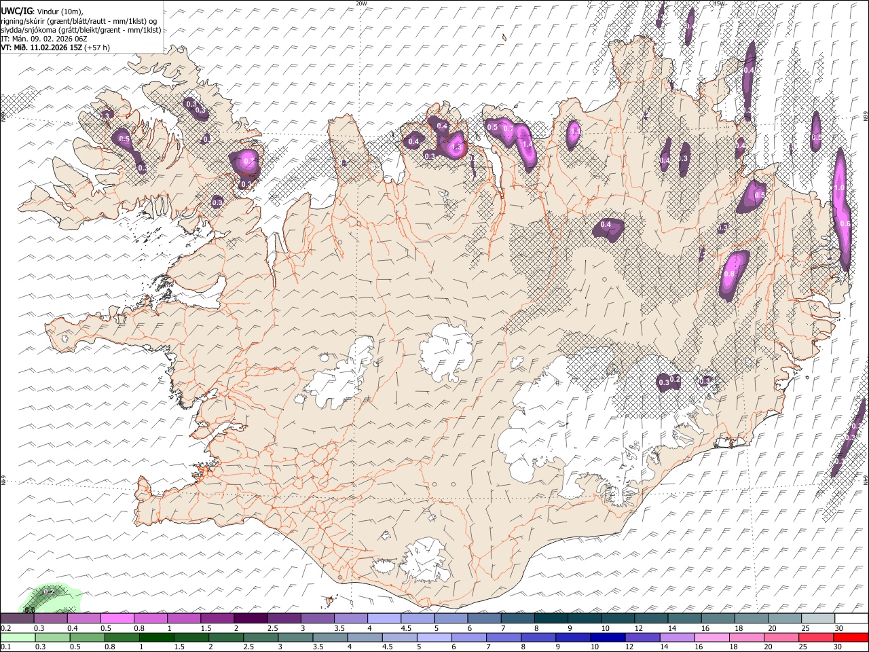Viewport: 869px width, 652px height.
Task: Select the white 30 snow scale swatch
Action: point(851,618)
